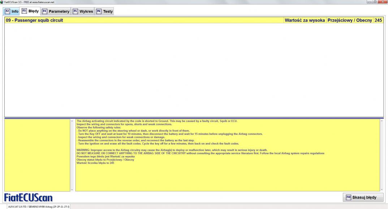
Task: Click the 'Reassemble the connectors in the reverse order' line
Action: tap(135, 141)
